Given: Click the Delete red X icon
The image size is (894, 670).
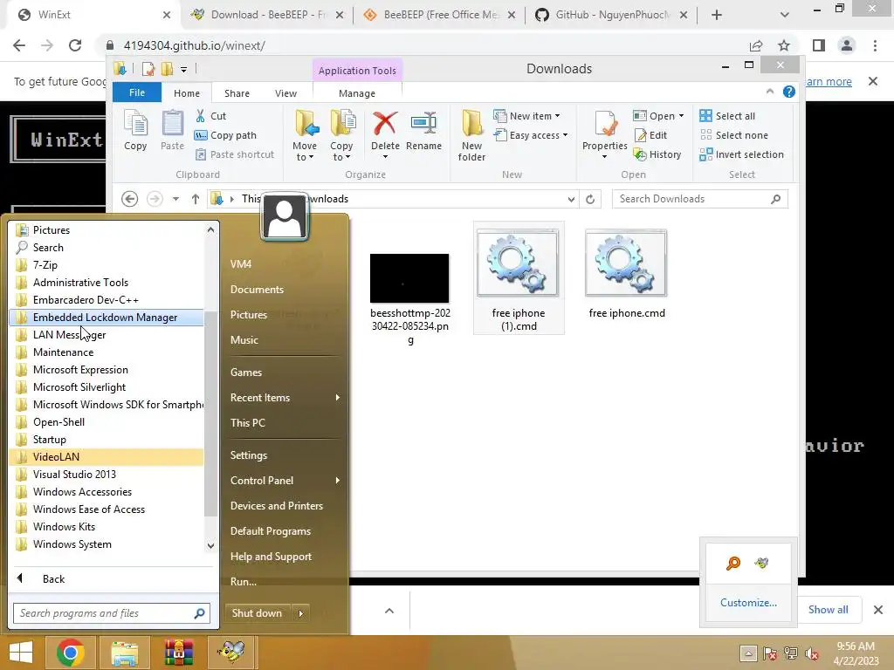Looking at the screenshot, I should point(385,123).
